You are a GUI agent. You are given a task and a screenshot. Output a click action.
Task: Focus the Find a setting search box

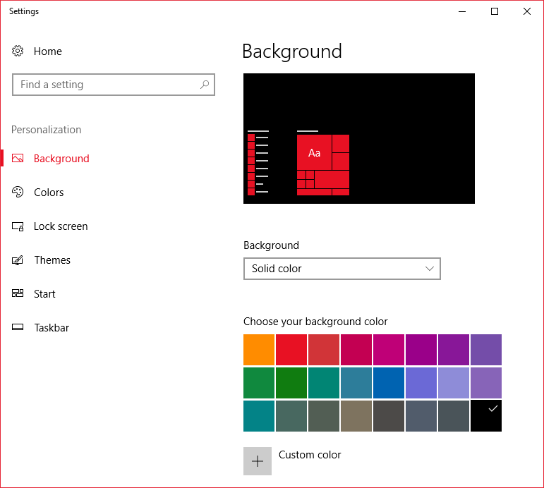coord(106,85)
